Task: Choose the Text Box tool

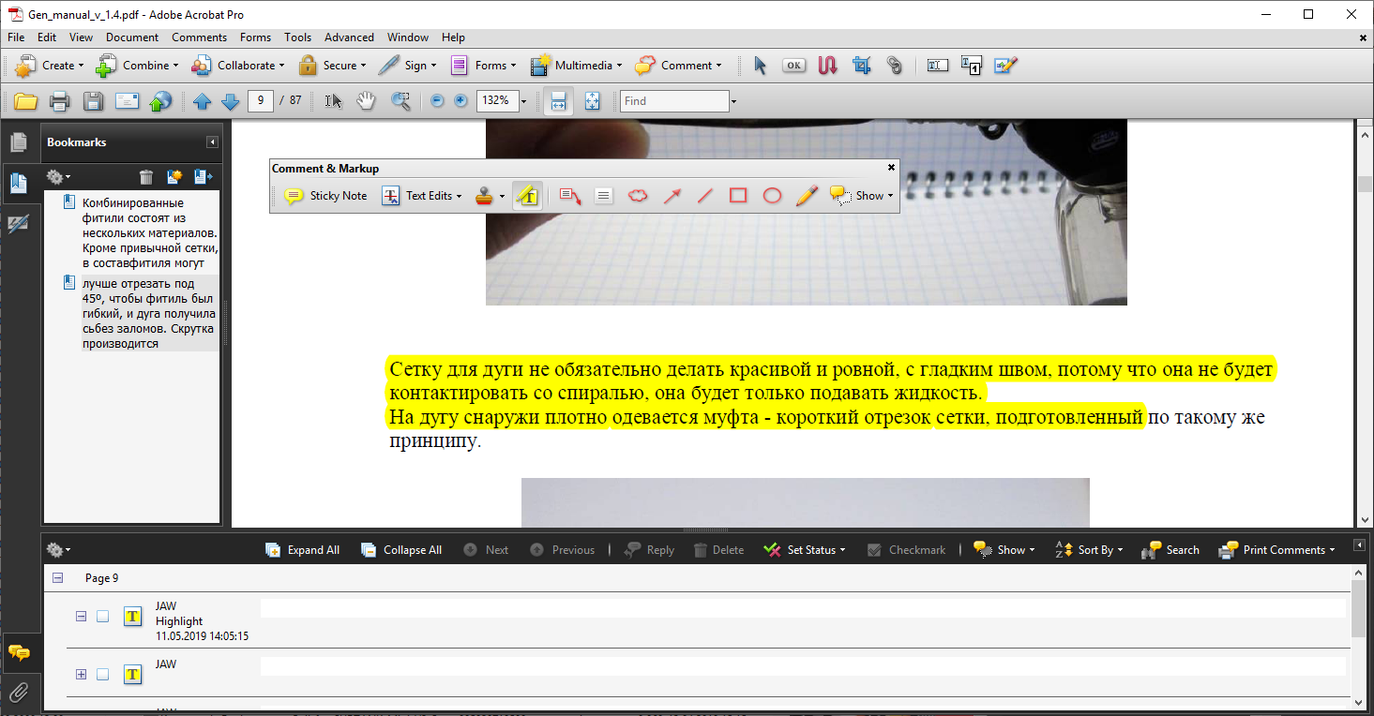Action: 604,196
